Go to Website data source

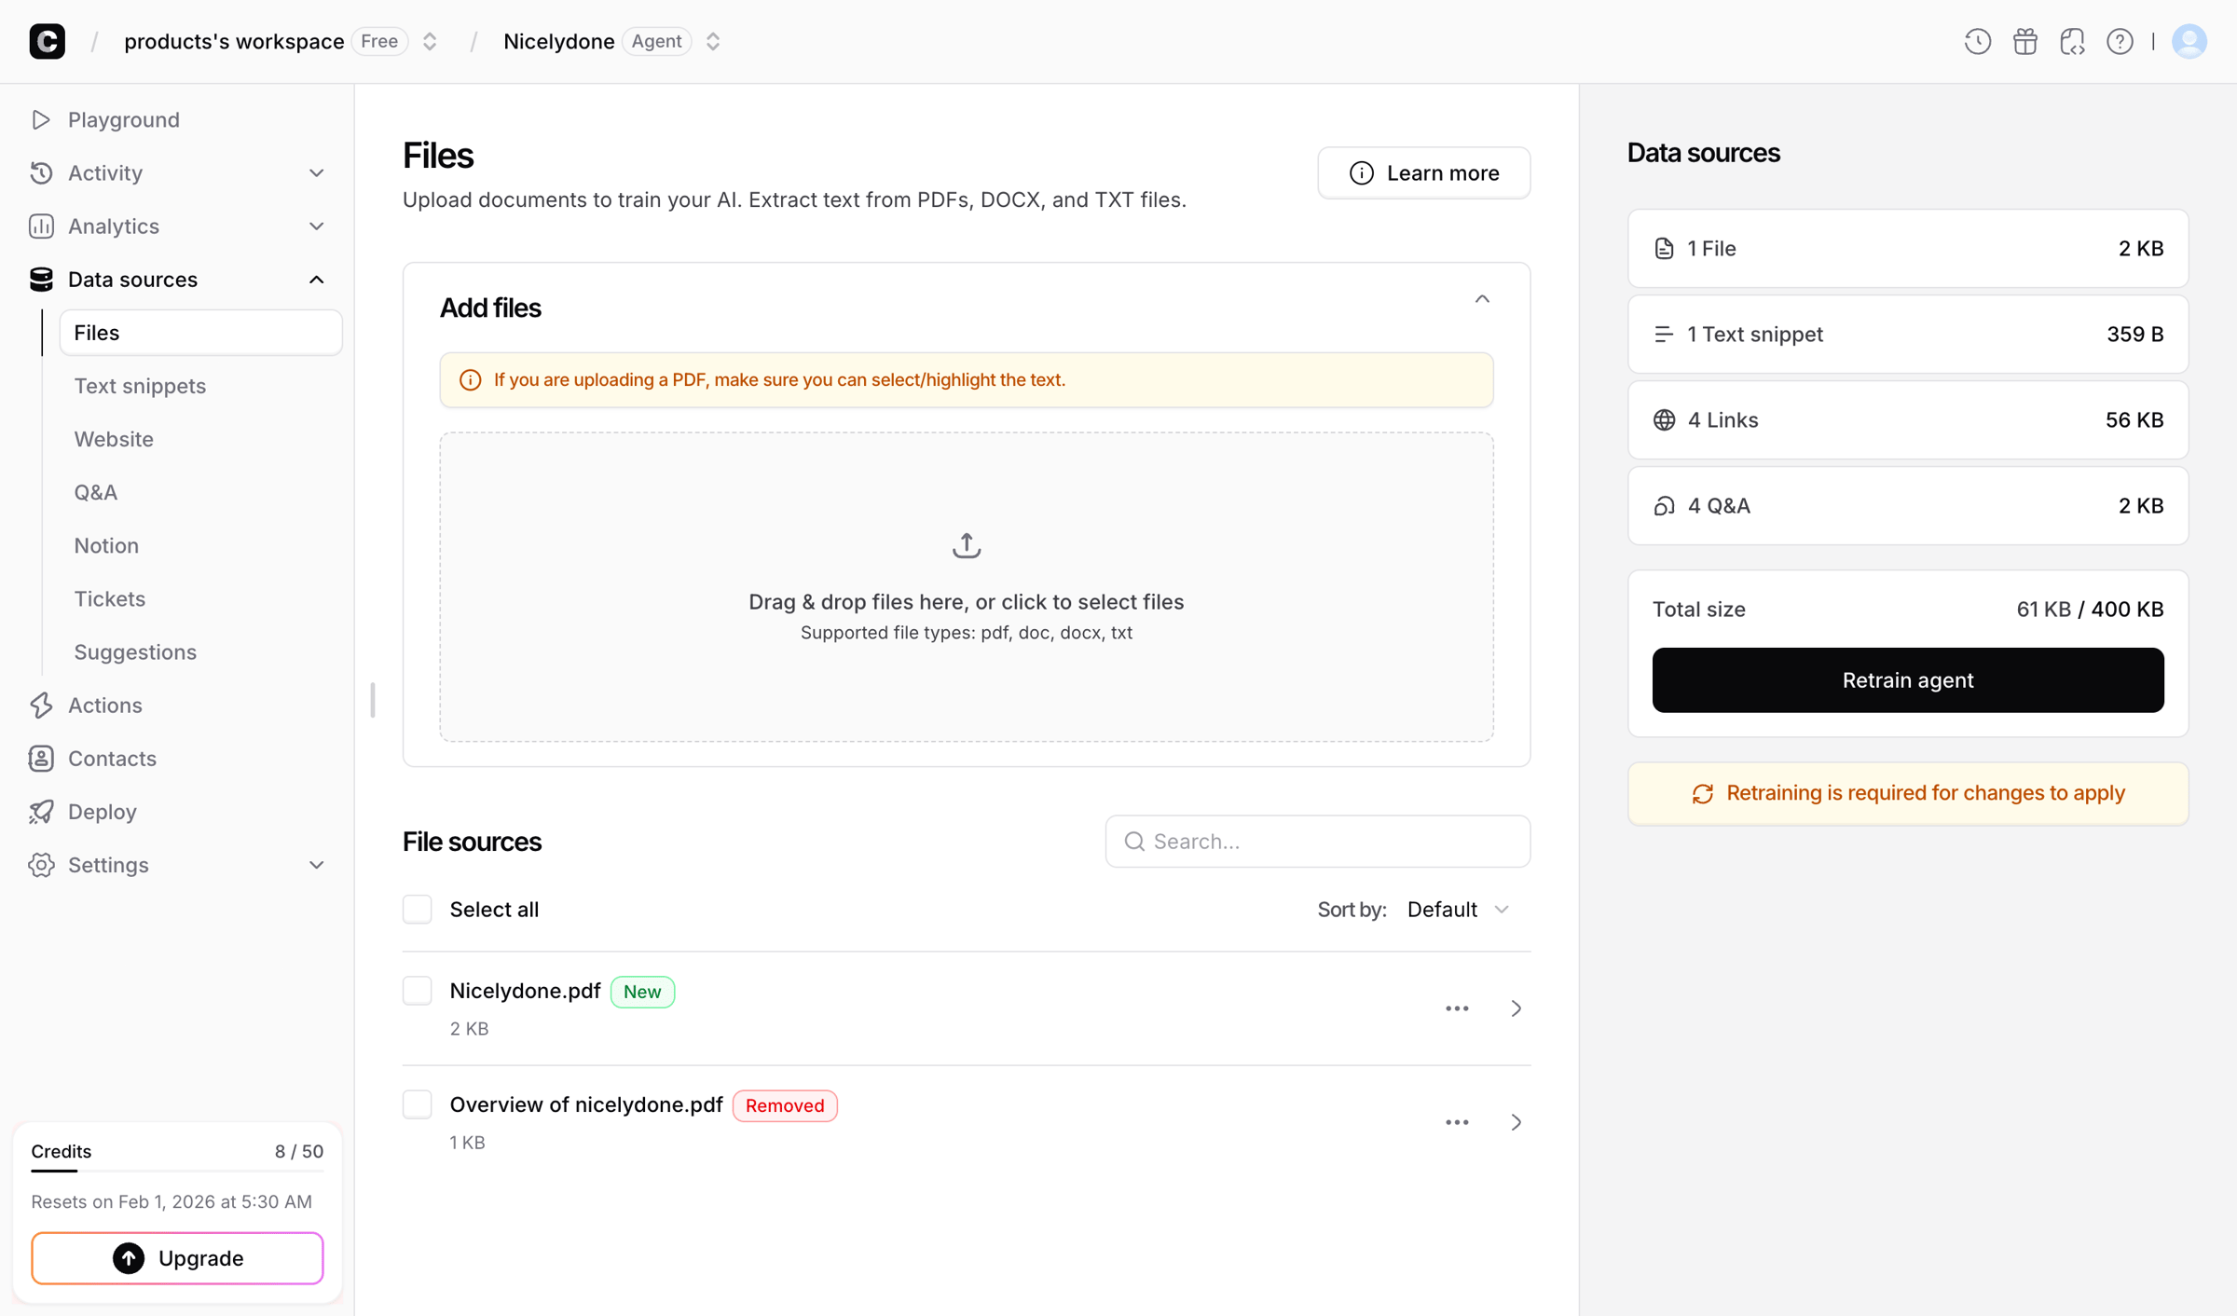(114, 439)
